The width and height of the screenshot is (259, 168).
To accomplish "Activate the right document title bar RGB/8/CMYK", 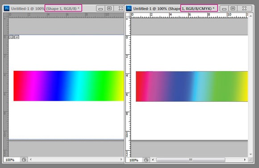I will (x=199, y=8).
